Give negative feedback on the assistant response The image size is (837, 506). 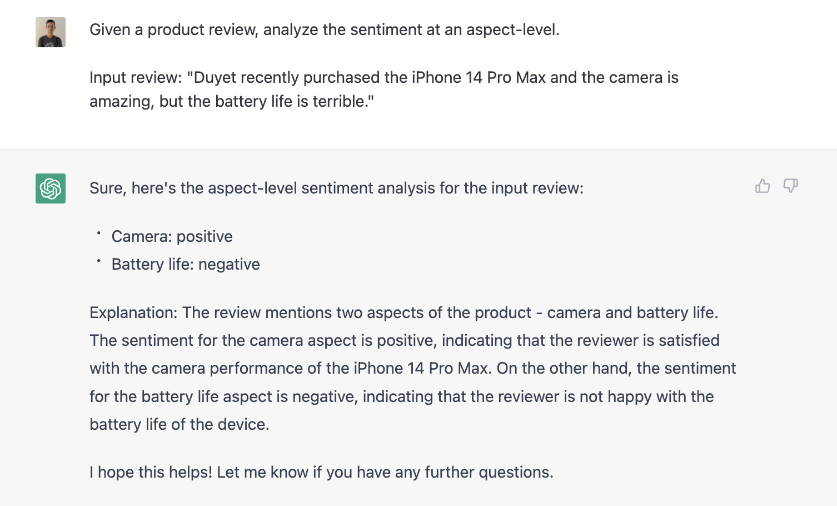pyautogui.click(x=790, y=186)
